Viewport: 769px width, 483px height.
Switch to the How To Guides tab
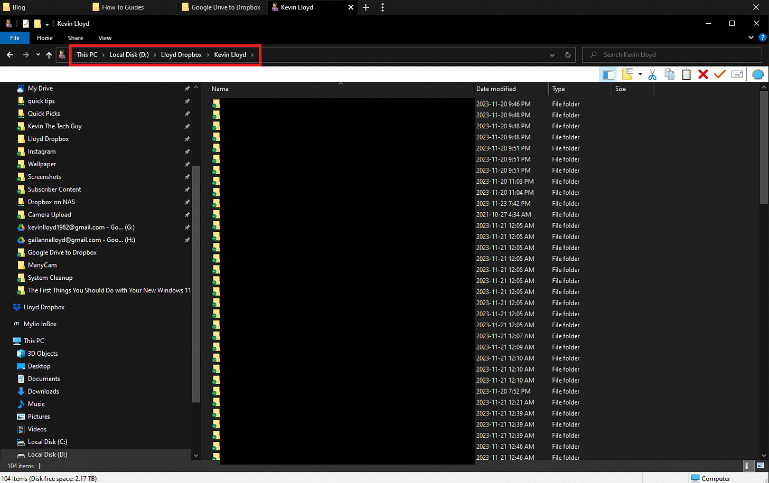[x=133, y=7]
